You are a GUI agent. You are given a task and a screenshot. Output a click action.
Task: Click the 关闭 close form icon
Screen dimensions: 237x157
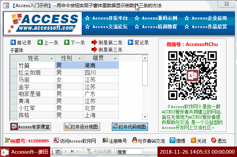(193, 141)
